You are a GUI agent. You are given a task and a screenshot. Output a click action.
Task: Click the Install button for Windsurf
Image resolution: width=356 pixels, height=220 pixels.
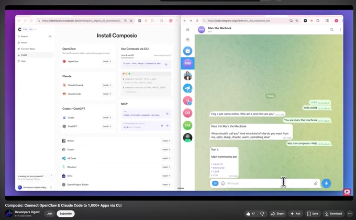(166, 167)
